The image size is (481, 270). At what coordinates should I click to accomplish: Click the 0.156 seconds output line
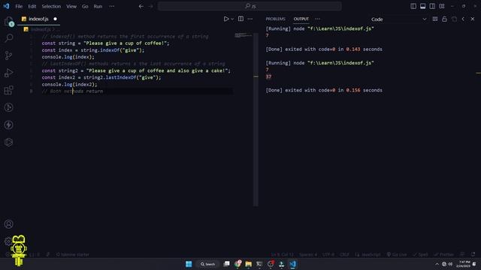click(324, 90)
